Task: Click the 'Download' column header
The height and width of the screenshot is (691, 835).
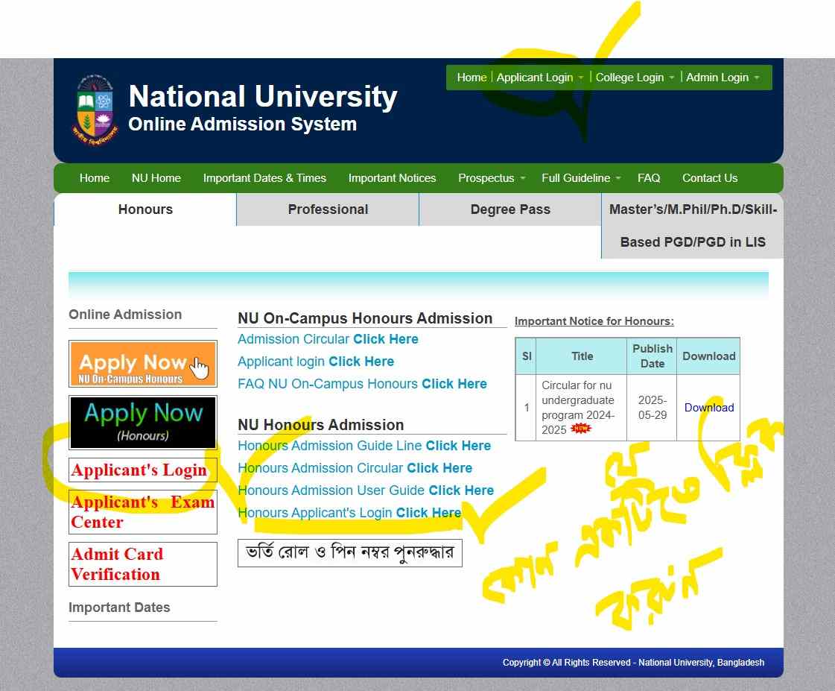Action: click(x=709, y=356)
